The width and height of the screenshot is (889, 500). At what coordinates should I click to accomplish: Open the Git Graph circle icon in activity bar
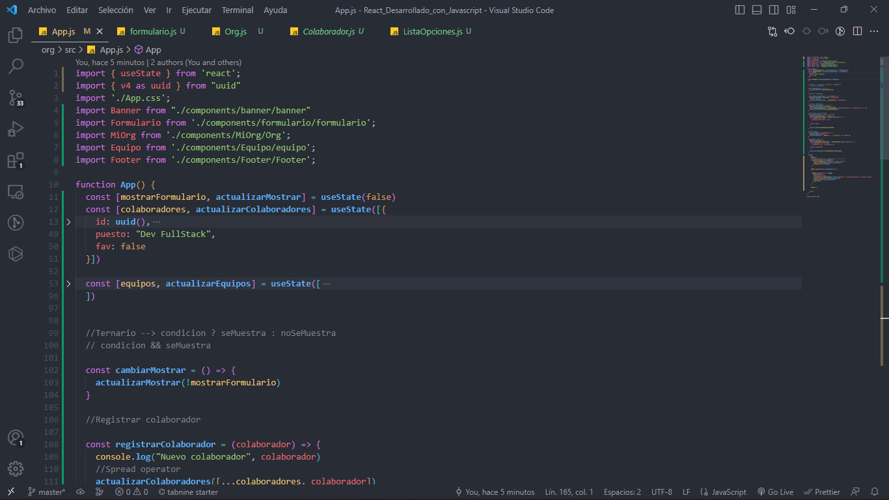16,223
